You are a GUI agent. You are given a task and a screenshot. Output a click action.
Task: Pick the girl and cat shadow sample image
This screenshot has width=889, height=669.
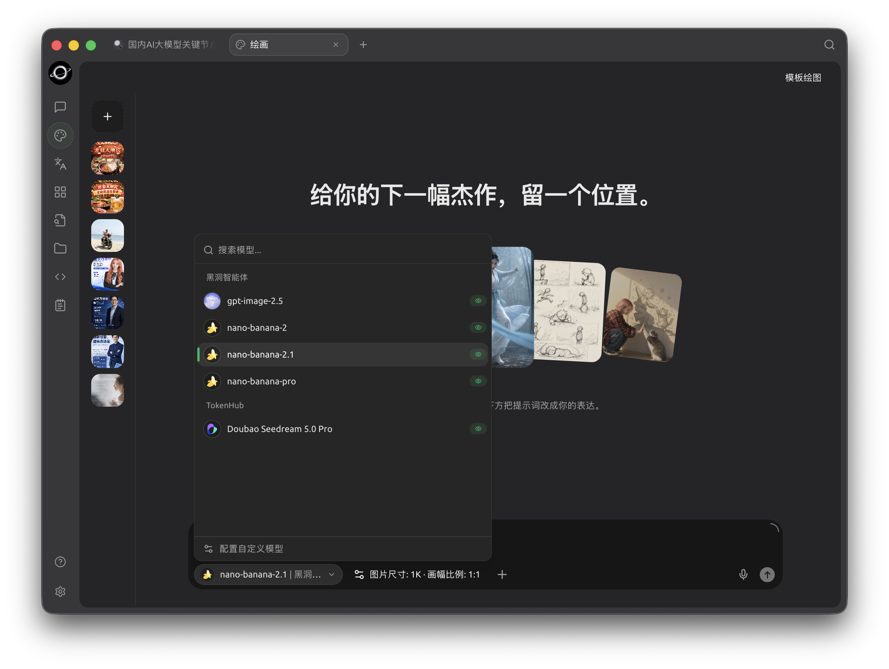(x=642, y=315)
